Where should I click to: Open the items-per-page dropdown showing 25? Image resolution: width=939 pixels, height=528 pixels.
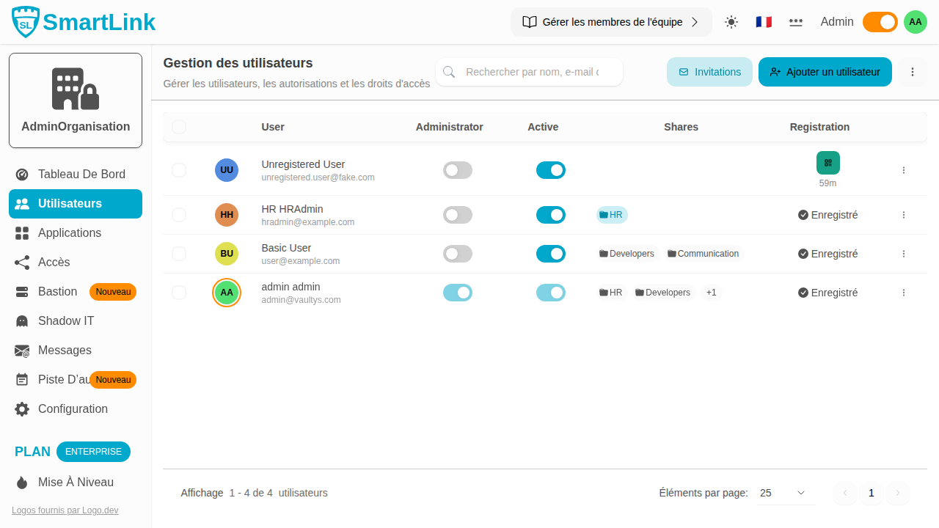(785, 494)
